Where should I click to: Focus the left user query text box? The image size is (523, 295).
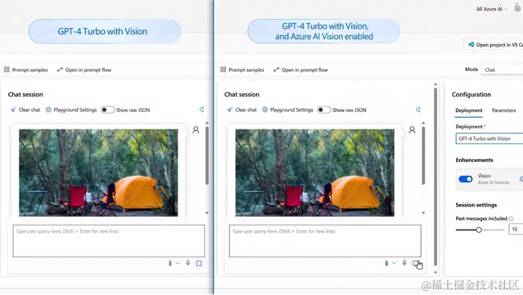pyautogui.click(x=109, y=241)
